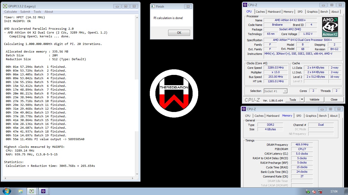Click the Bus Speed value 253.00 MHz
This screenshot has width=348, height=195.
point(276,77)
